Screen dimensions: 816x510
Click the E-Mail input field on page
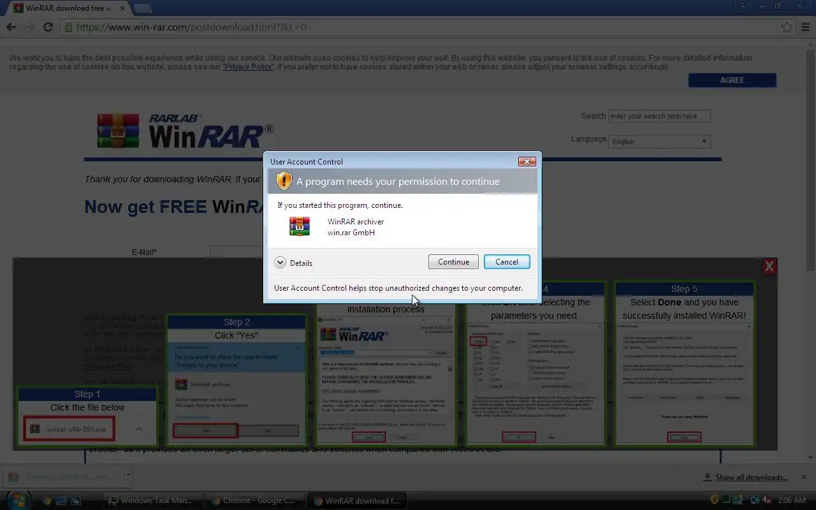[x=237, y=252]
